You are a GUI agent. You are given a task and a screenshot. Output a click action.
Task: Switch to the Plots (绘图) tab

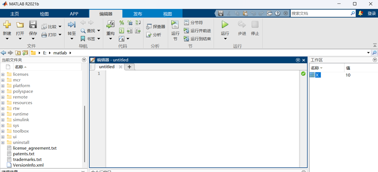click(x=45, y=14)
